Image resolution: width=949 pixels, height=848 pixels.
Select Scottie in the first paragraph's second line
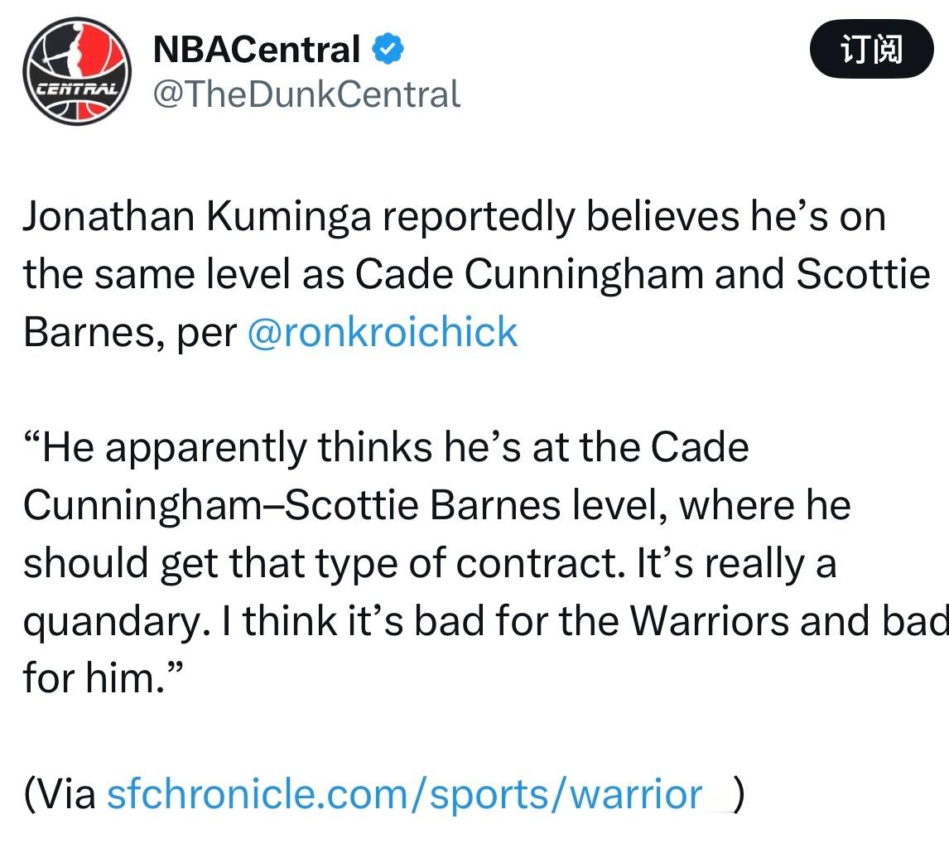[862, 274]
